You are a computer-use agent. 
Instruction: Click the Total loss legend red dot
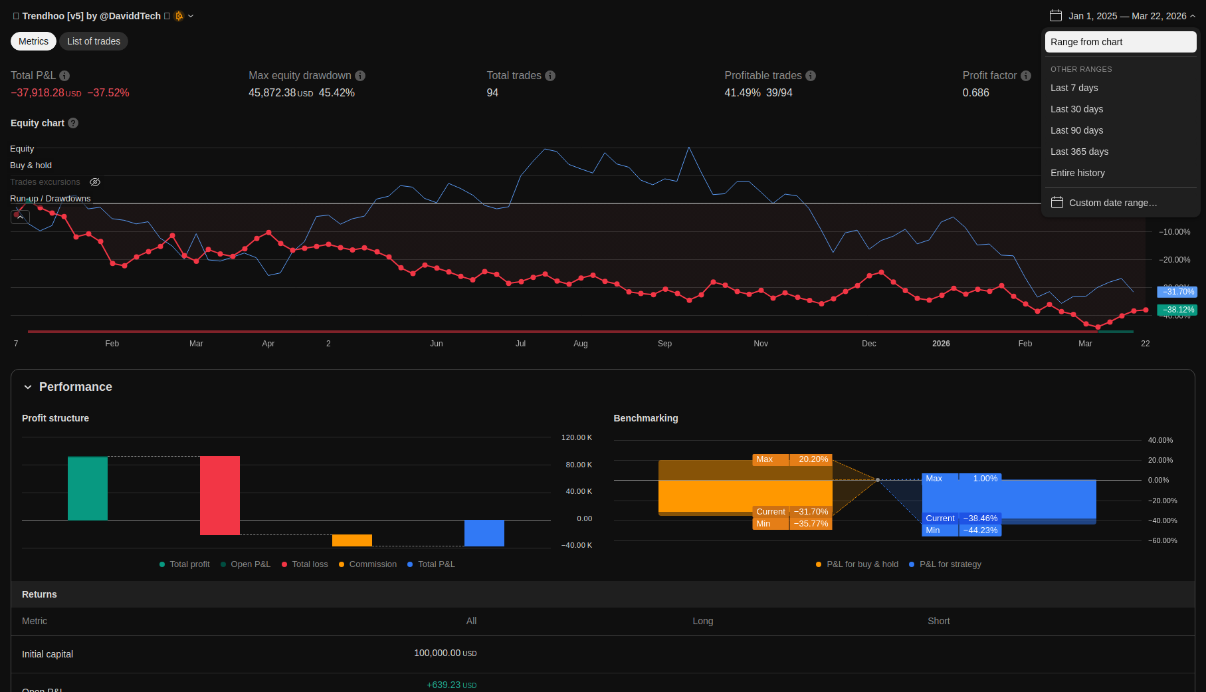point(284,564)
